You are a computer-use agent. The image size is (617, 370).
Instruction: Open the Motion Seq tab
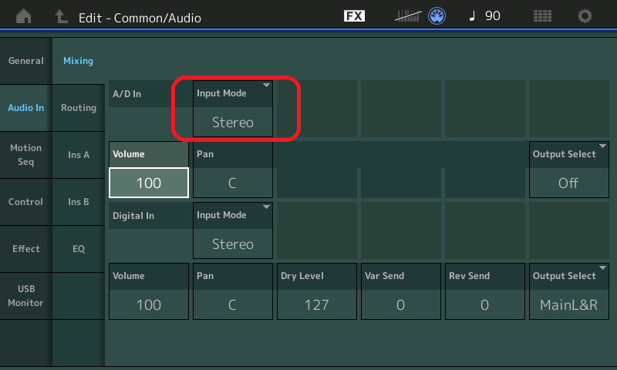(x=25, y=154)
